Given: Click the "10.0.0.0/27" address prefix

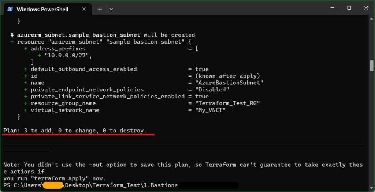Looking at the screenshot, I should click(67, 56).
